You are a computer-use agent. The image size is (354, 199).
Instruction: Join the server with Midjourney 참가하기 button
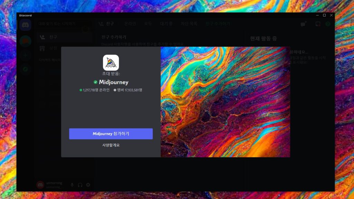coord(111,134)
